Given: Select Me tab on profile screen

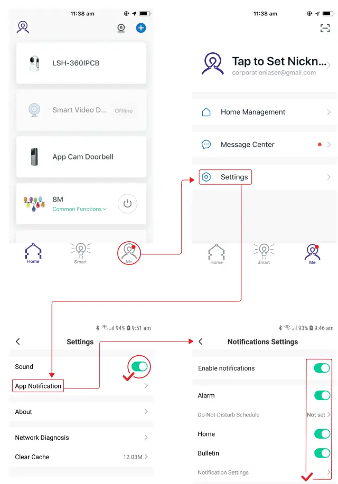Looking at the screenshot, I should click(312, 254).
